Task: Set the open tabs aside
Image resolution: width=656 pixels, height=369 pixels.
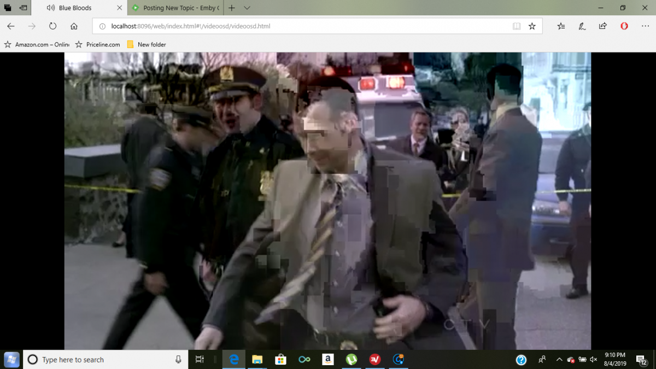Action: (x=24, y=8)
